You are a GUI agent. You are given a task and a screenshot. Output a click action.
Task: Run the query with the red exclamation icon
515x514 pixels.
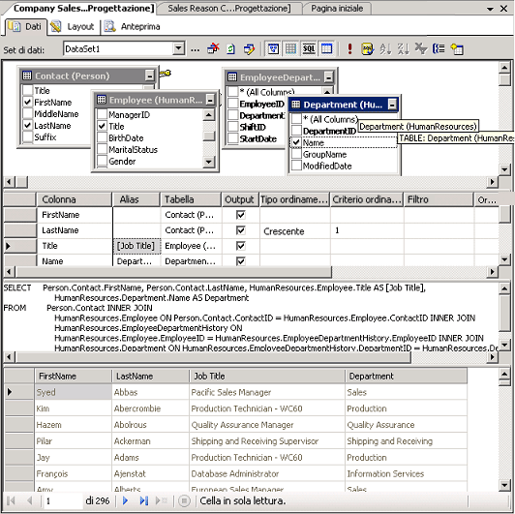(x=349, y=49)
